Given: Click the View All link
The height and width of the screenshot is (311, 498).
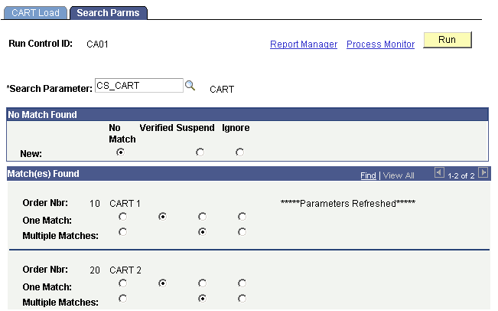Looking at the screenshot, I should click(x=399, y=175).
